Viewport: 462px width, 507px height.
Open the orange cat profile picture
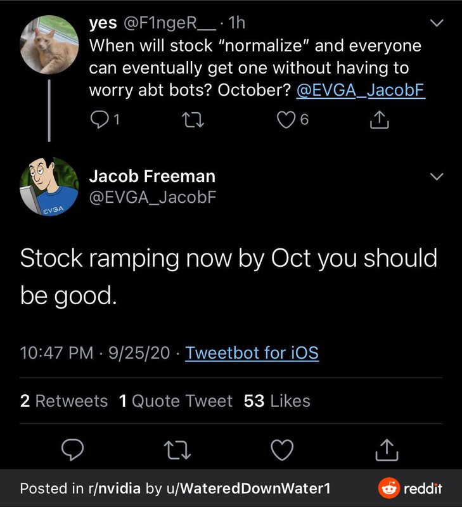[x=49, y=45]
